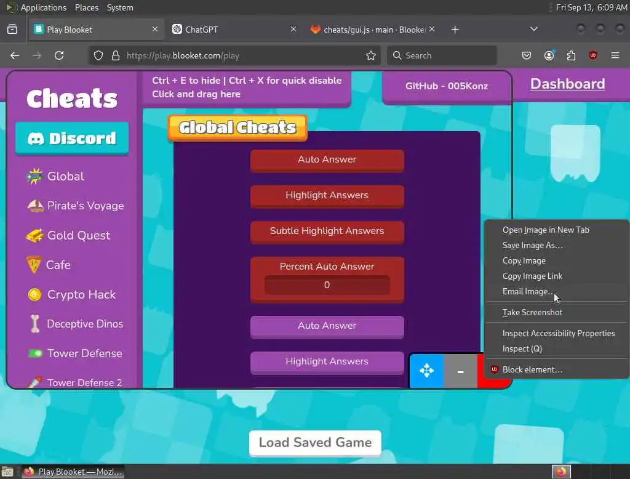Click the browser Search box

(x=442, y=55)
